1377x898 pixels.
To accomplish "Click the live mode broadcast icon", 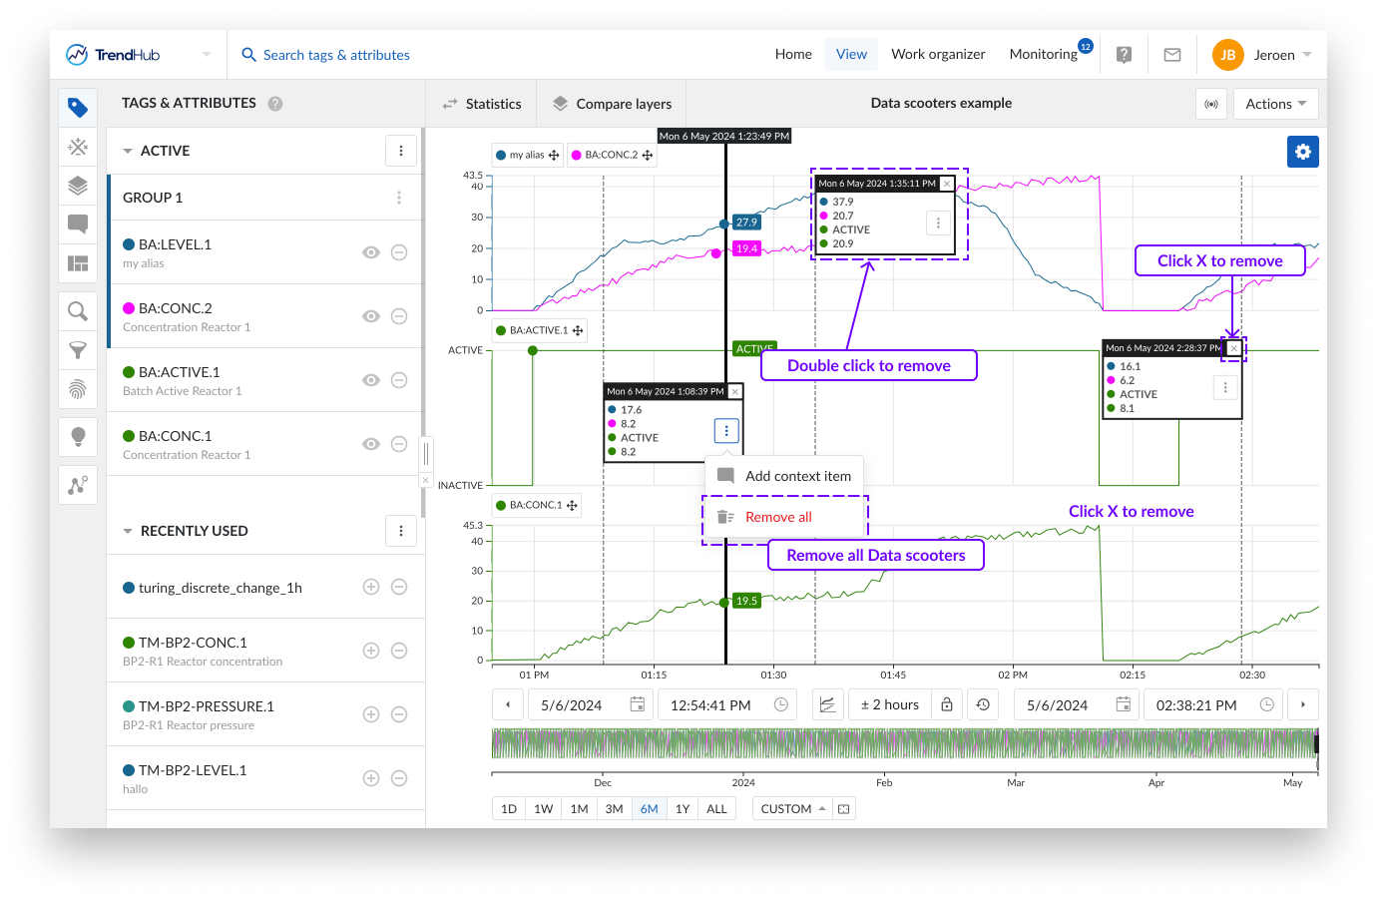I will point(1211,104).
